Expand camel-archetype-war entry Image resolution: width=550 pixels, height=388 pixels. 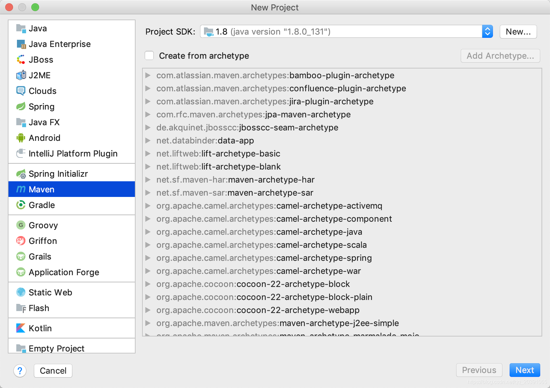[x=148, y=271]
